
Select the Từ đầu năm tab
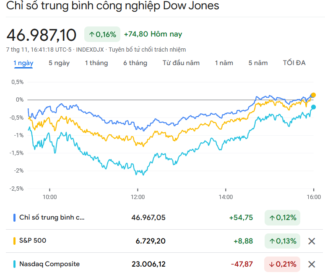pos(181,63)
